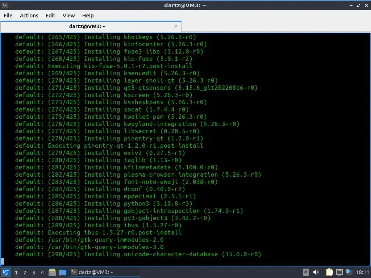Switch to workspace 2
The height and width of the screenshot is (278, 371).
click(x=25, y=273)
